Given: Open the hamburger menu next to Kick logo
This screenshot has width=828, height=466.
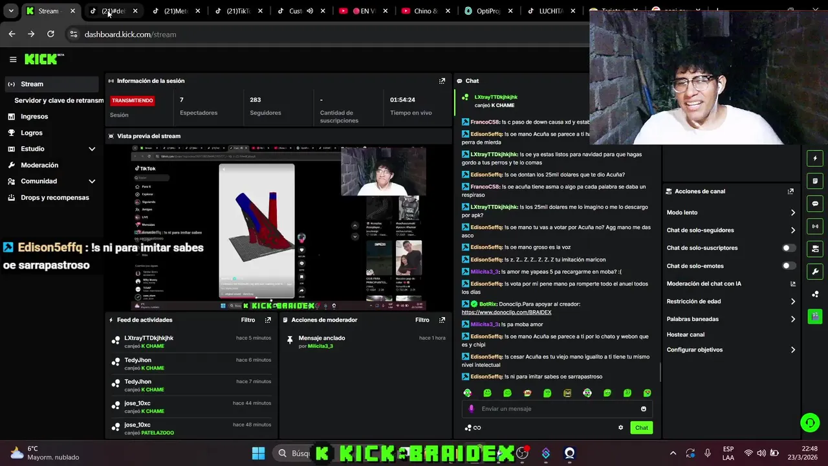Looking at the screenshot, I should tap(13, 60).
